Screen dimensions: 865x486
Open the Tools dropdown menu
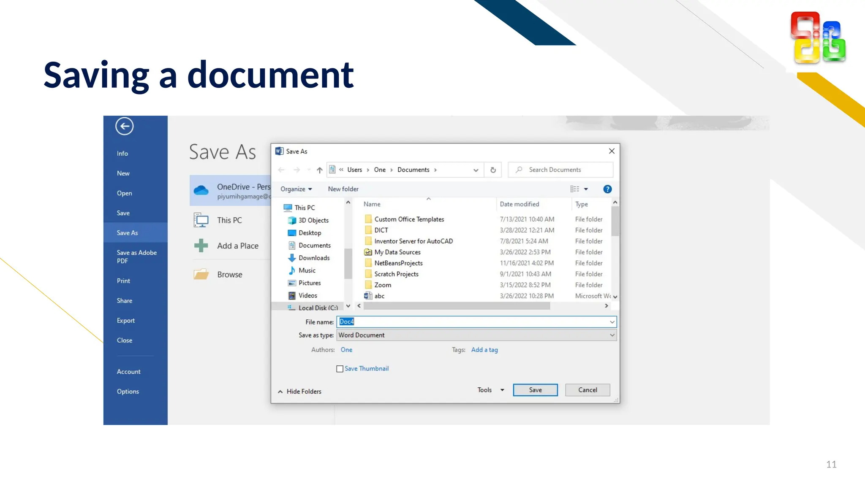click(x=491, y=390)
